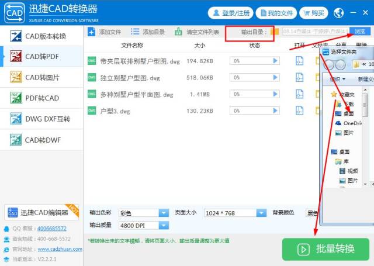Open 组织 menu in folder dialog
374x266 pixels.
tap(338, 79)
